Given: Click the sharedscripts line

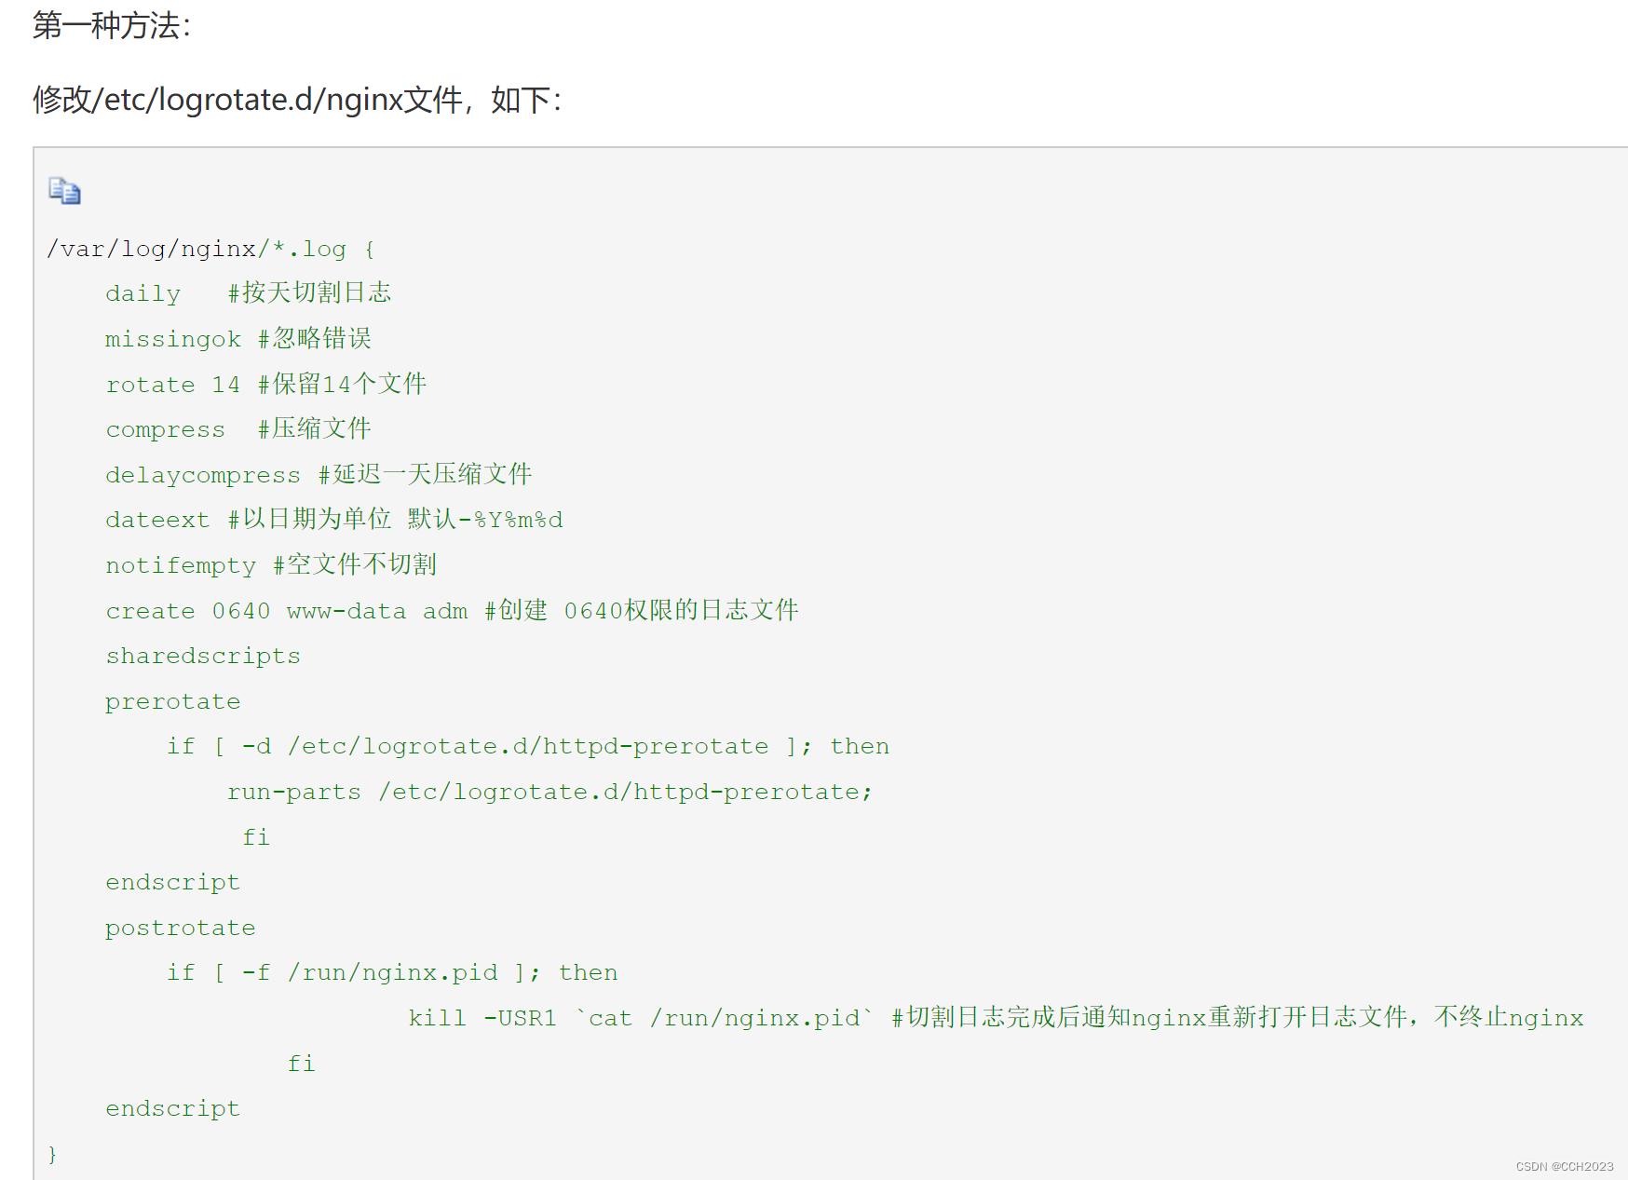Looking at the screenshot, I should (x=203, y=656).
